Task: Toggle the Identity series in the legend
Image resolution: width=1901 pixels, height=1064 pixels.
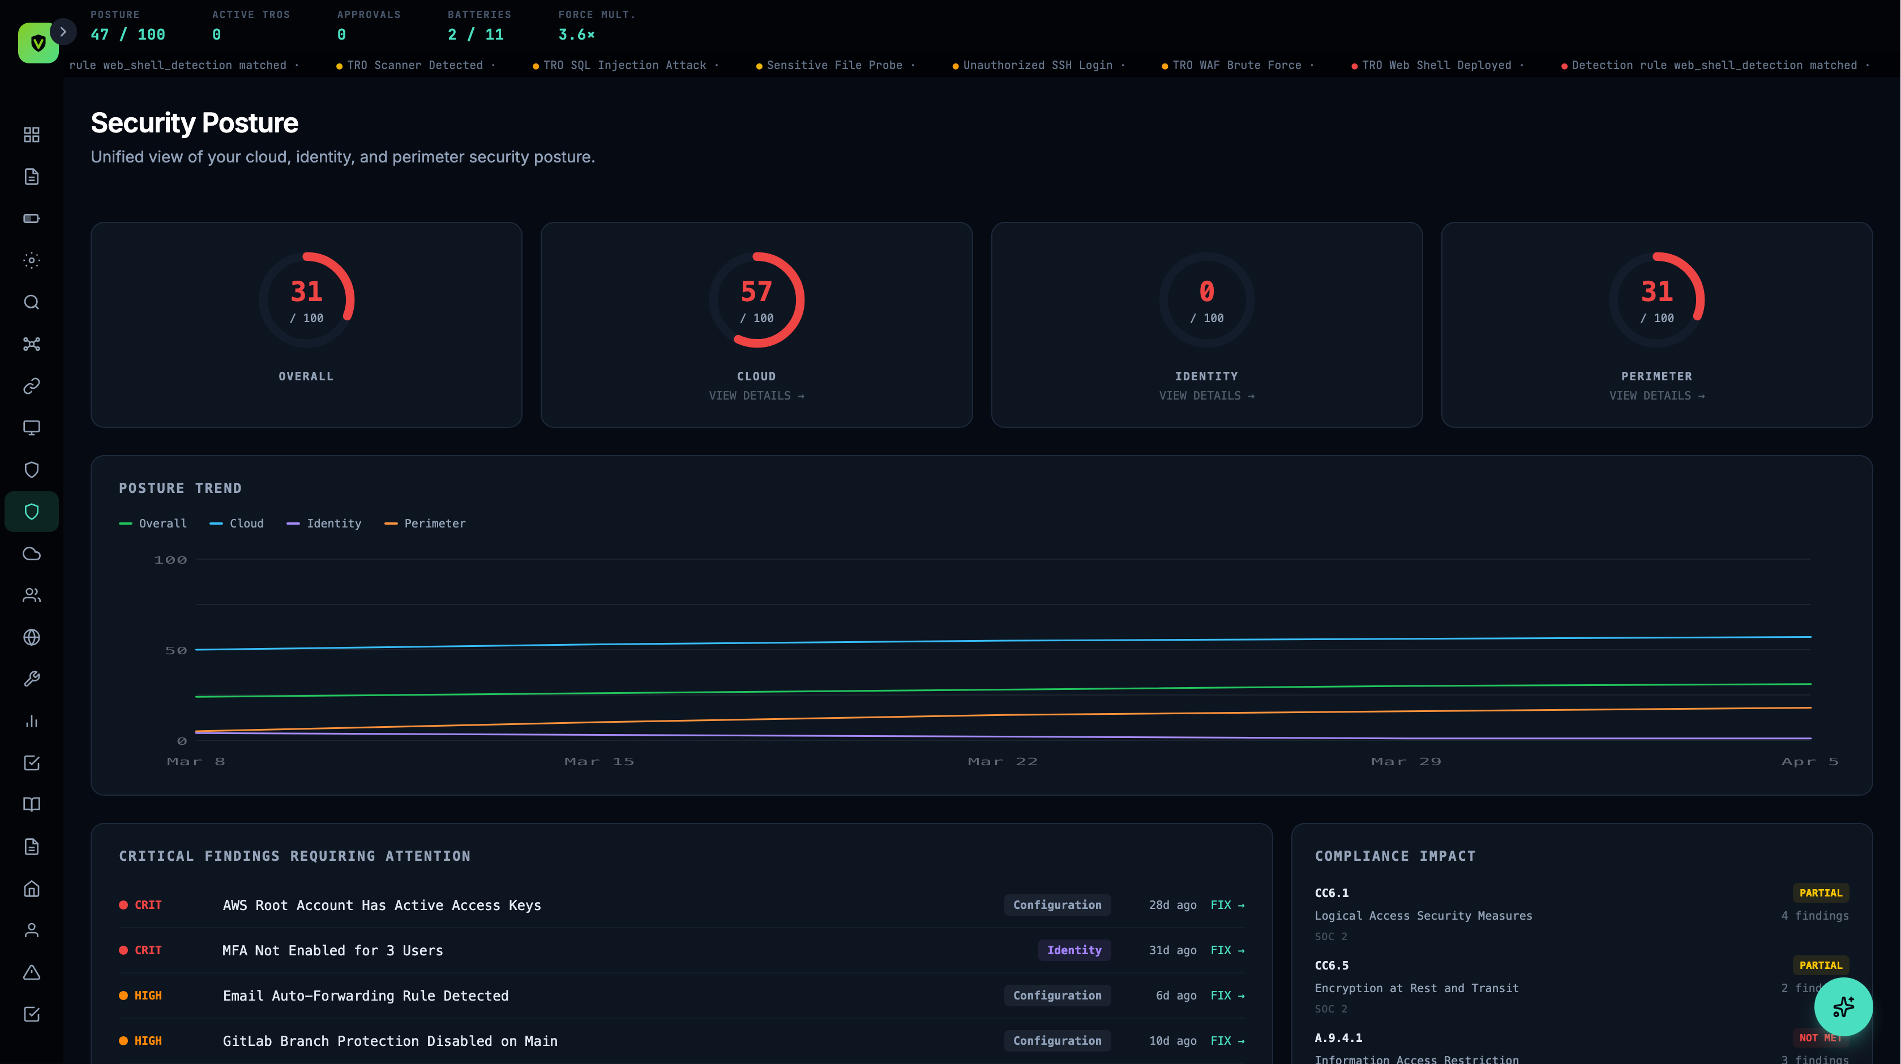Action: pyautogui.click(x=324, y=523)
